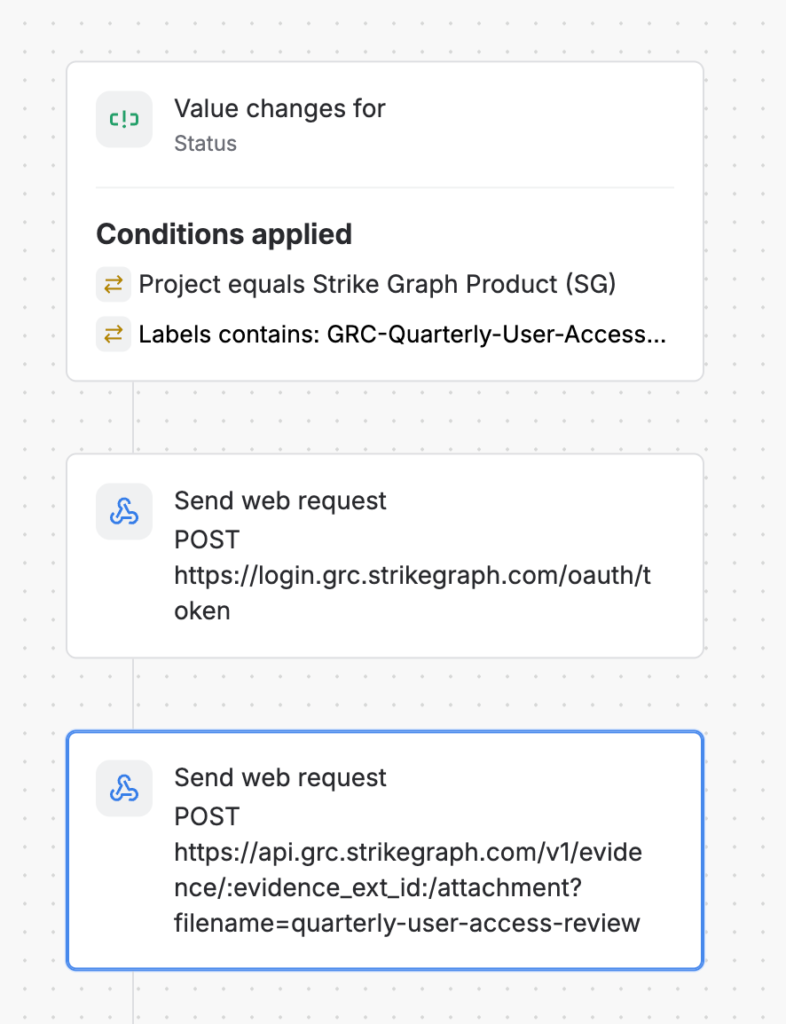Click the condition arrows icon beside Labels contains
This screenshot has height=1024, width=786.
(x=114, y=335)
